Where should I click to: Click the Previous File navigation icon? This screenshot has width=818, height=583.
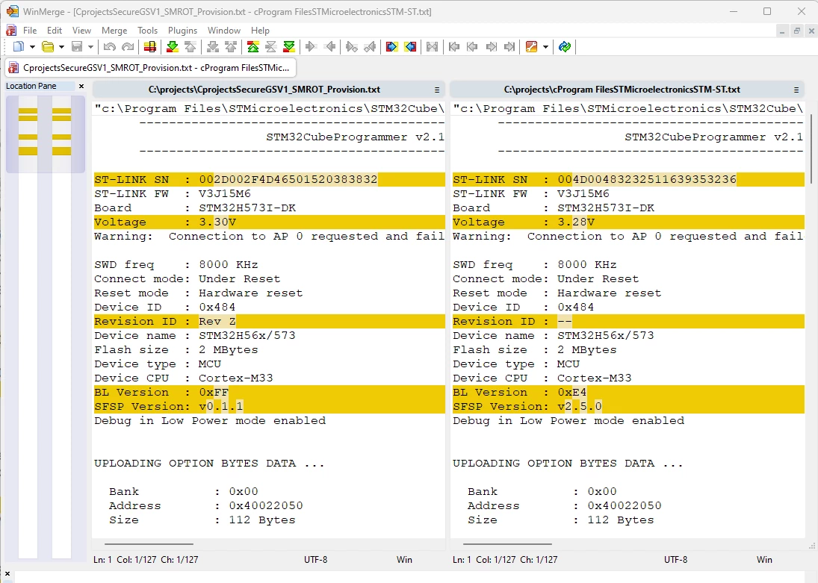[472, 47]
